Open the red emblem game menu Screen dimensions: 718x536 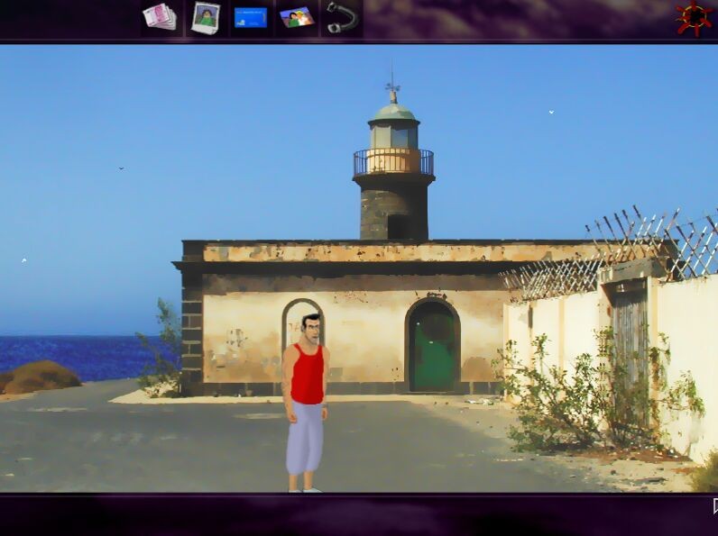pos(694,18)
